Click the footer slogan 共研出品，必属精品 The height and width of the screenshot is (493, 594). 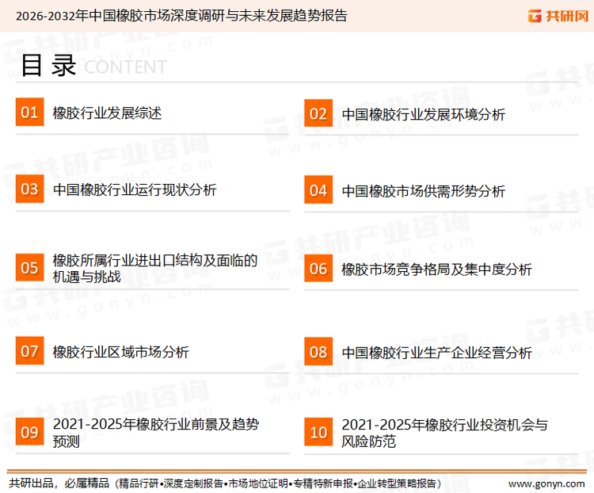[59, 483]
